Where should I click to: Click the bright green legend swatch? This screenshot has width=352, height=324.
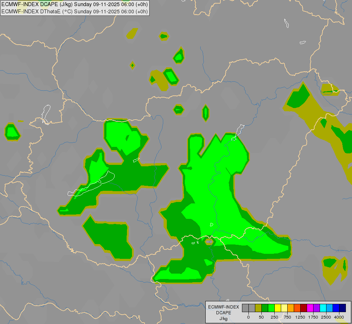(x=271, y=308)
